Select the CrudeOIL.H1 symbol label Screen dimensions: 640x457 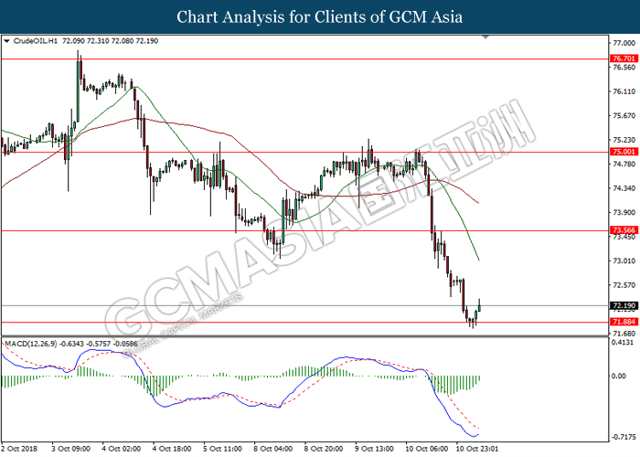[x=36, y=41]
